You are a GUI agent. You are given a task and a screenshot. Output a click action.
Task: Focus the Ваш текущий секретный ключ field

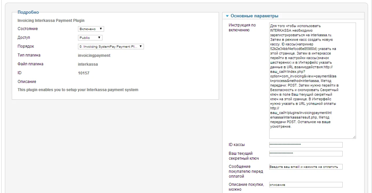point(305,153)
